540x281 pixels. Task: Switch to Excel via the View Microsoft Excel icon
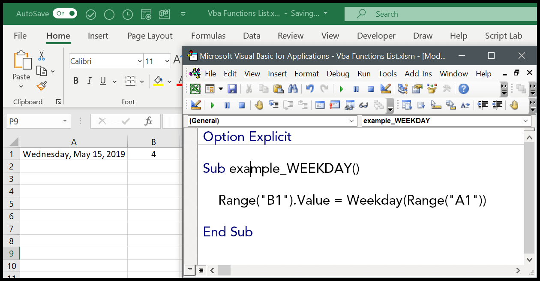click(196, 89)
